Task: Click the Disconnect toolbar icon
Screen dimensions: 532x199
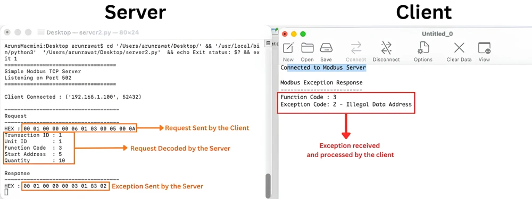Action: pos(386,48)
